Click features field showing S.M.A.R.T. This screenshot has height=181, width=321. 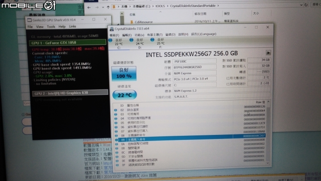pos(222,97)
